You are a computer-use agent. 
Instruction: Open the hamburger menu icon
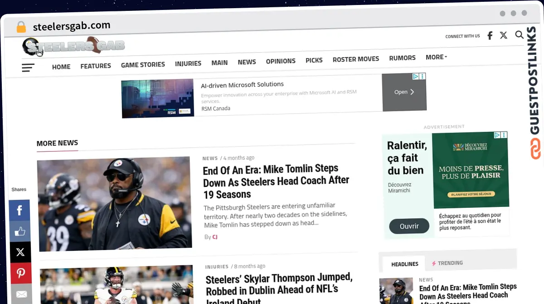(28, 68)
